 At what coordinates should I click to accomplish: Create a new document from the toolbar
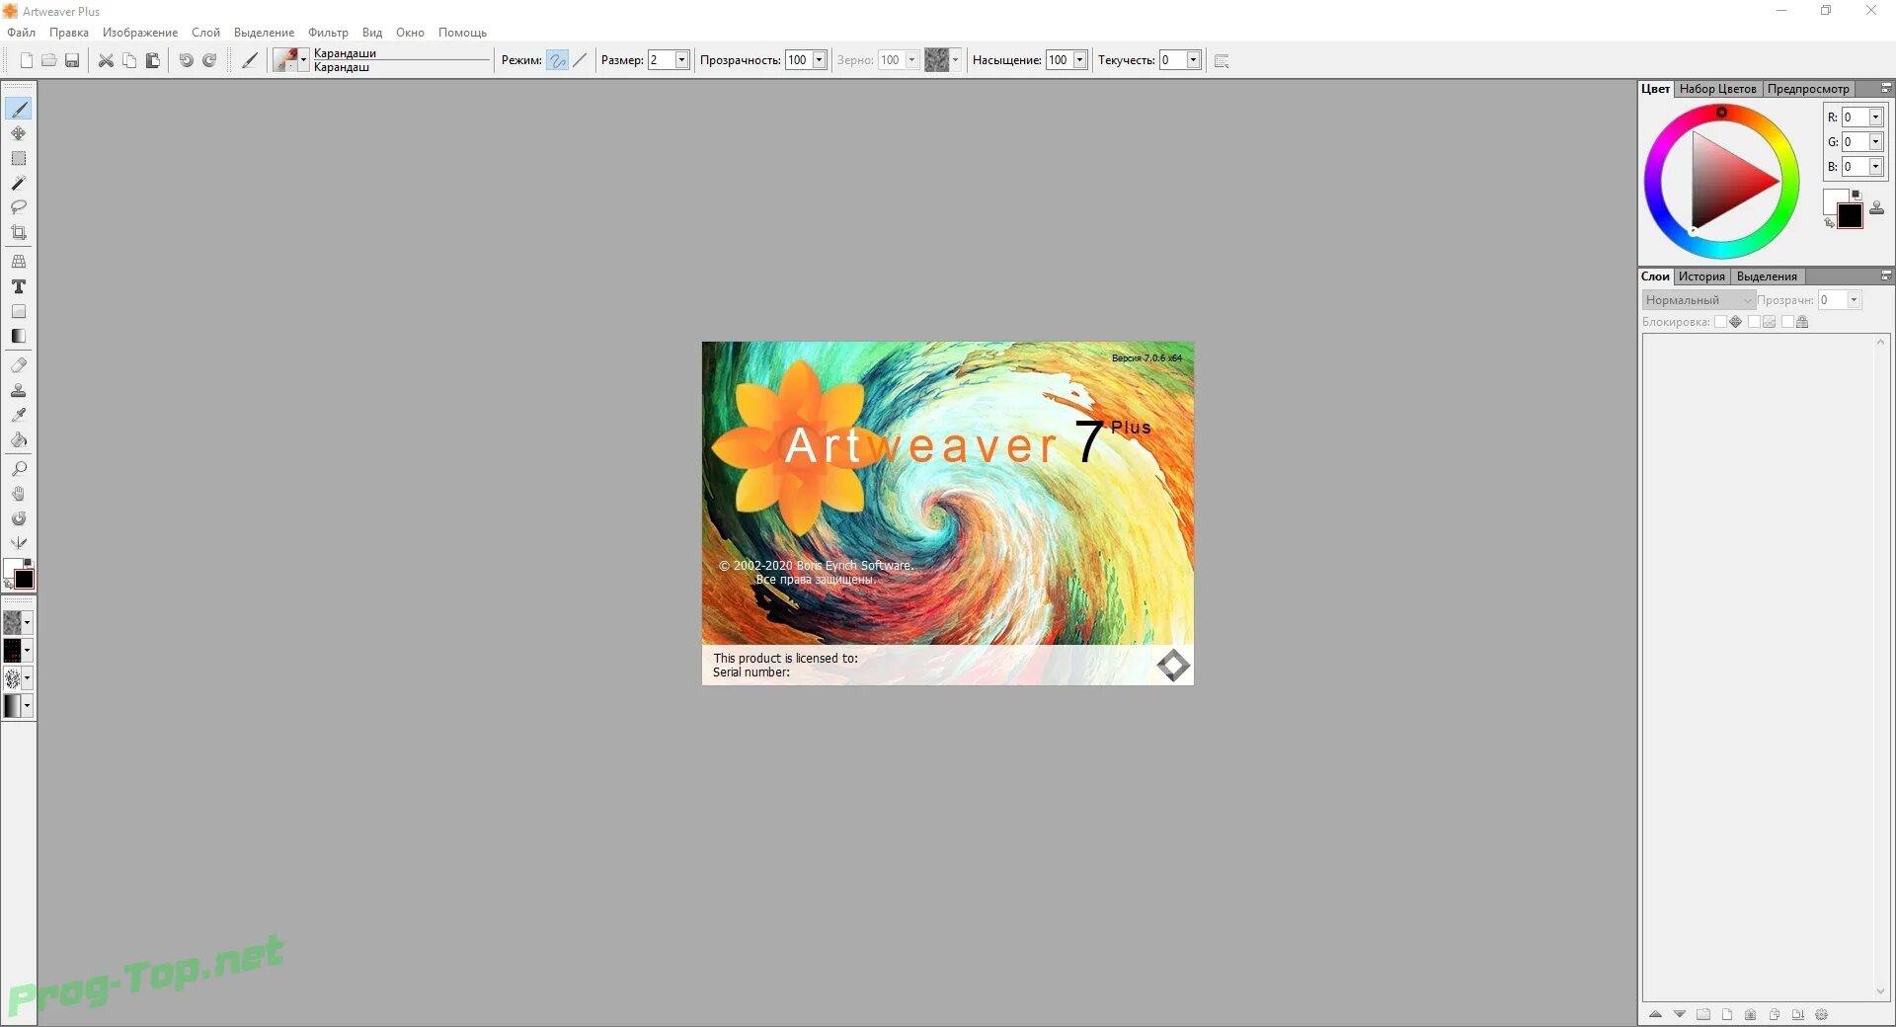27,60
